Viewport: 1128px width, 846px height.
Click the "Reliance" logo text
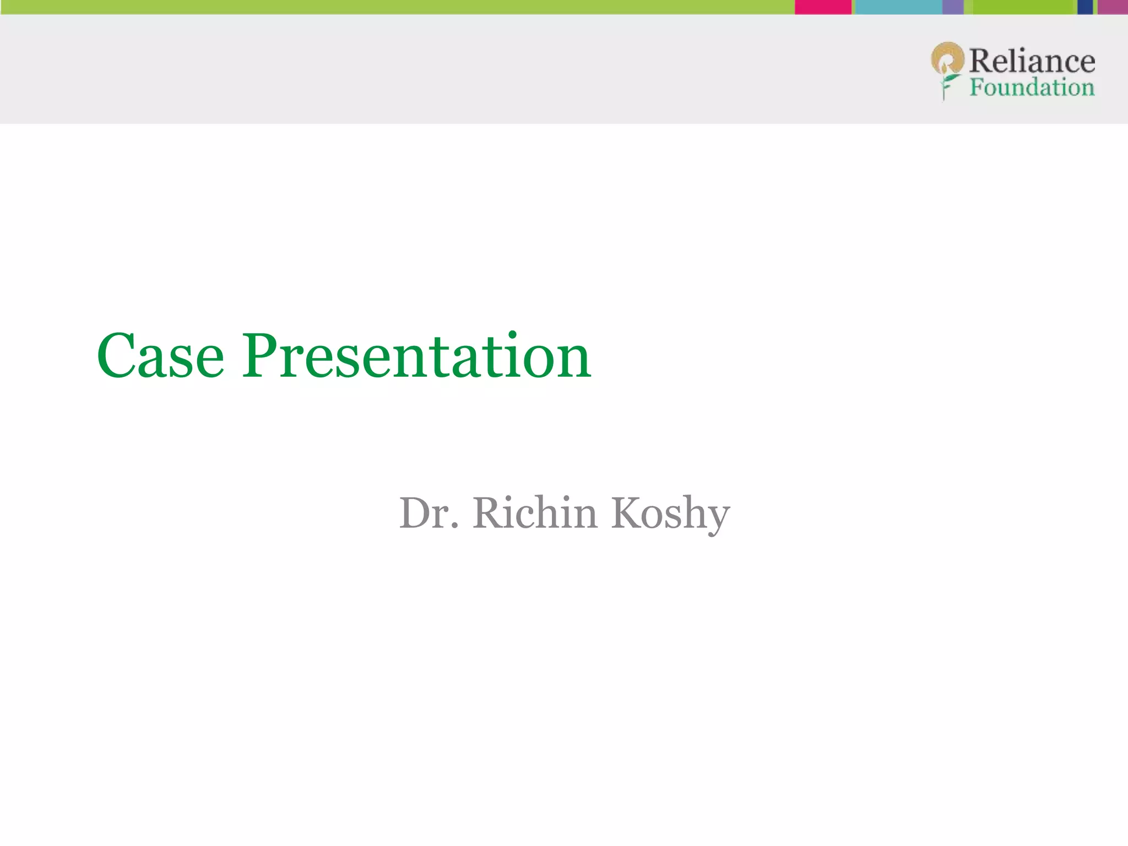coord(1032,61)
